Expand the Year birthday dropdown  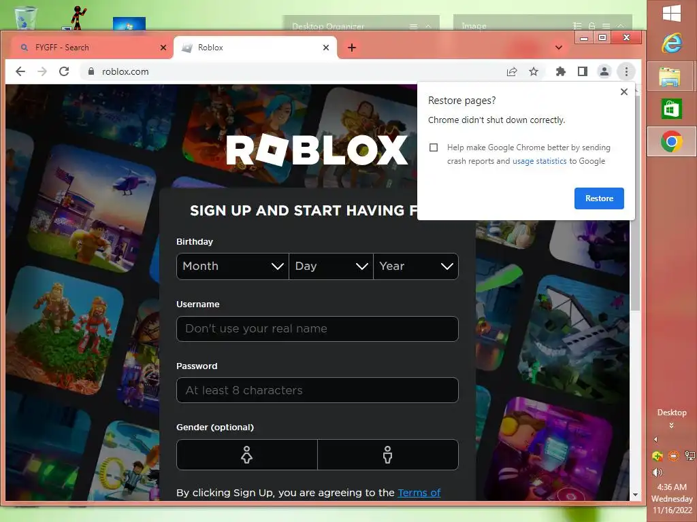coord(416,266)
